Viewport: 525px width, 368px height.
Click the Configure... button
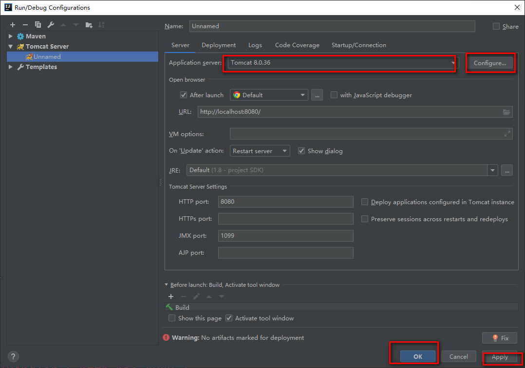pyautogui.click(x=490, y=63)
